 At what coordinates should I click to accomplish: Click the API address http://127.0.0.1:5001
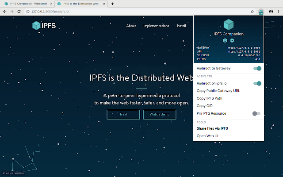[244, 52]
